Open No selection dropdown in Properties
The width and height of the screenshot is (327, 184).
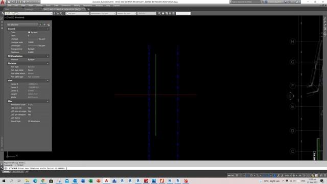(22, 25)
